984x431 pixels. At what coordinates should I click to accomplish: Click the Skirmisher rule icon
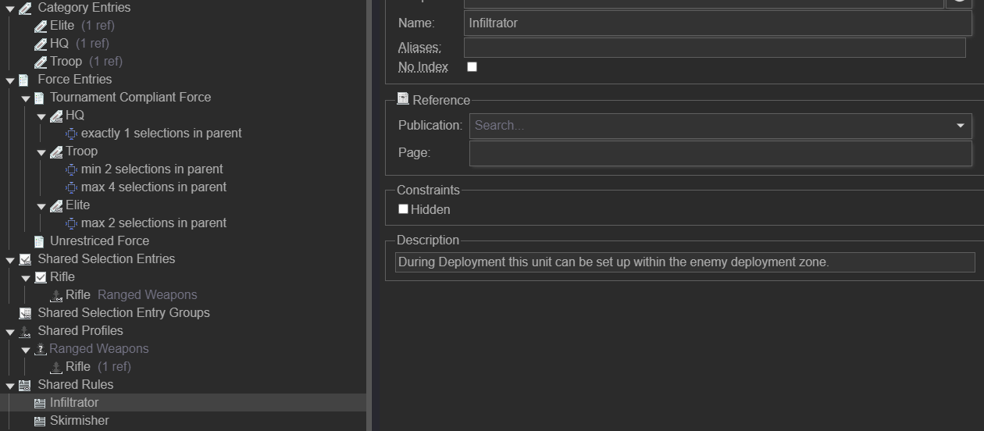40,421
